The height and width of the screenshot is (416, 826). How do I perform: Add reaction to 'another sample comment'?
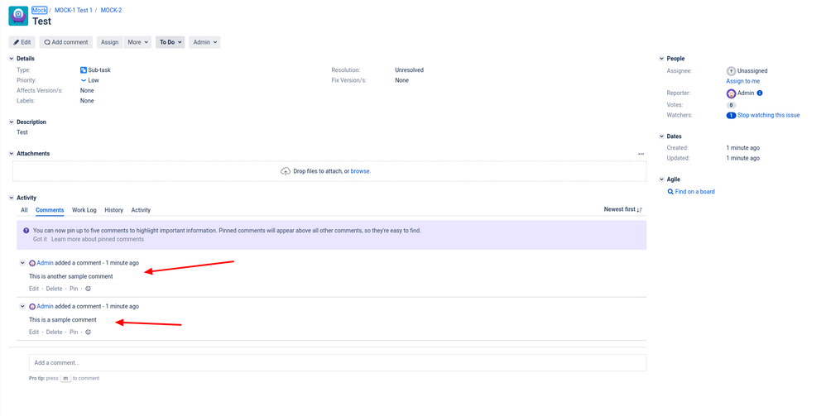88,289
